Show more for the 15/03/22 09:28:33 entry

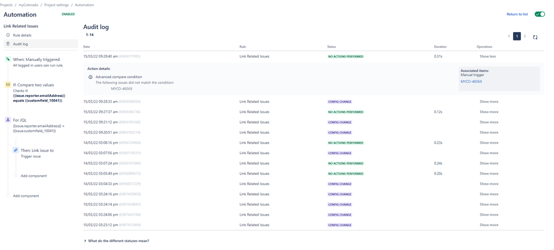point(489,101)
